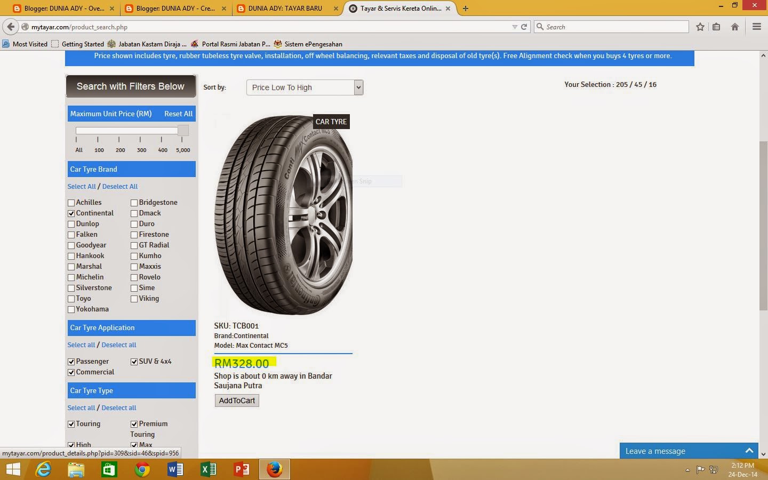Image resolution: width=768 pixels, height=480 pixels.
Task: Expand the URL history dropdown arrow
Action: tap(514, 27)
